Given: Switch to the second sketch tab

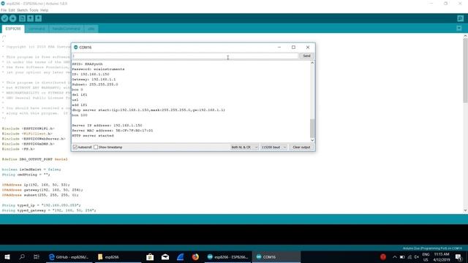Looking at the screenshot, I should click(x=37, y=28).
